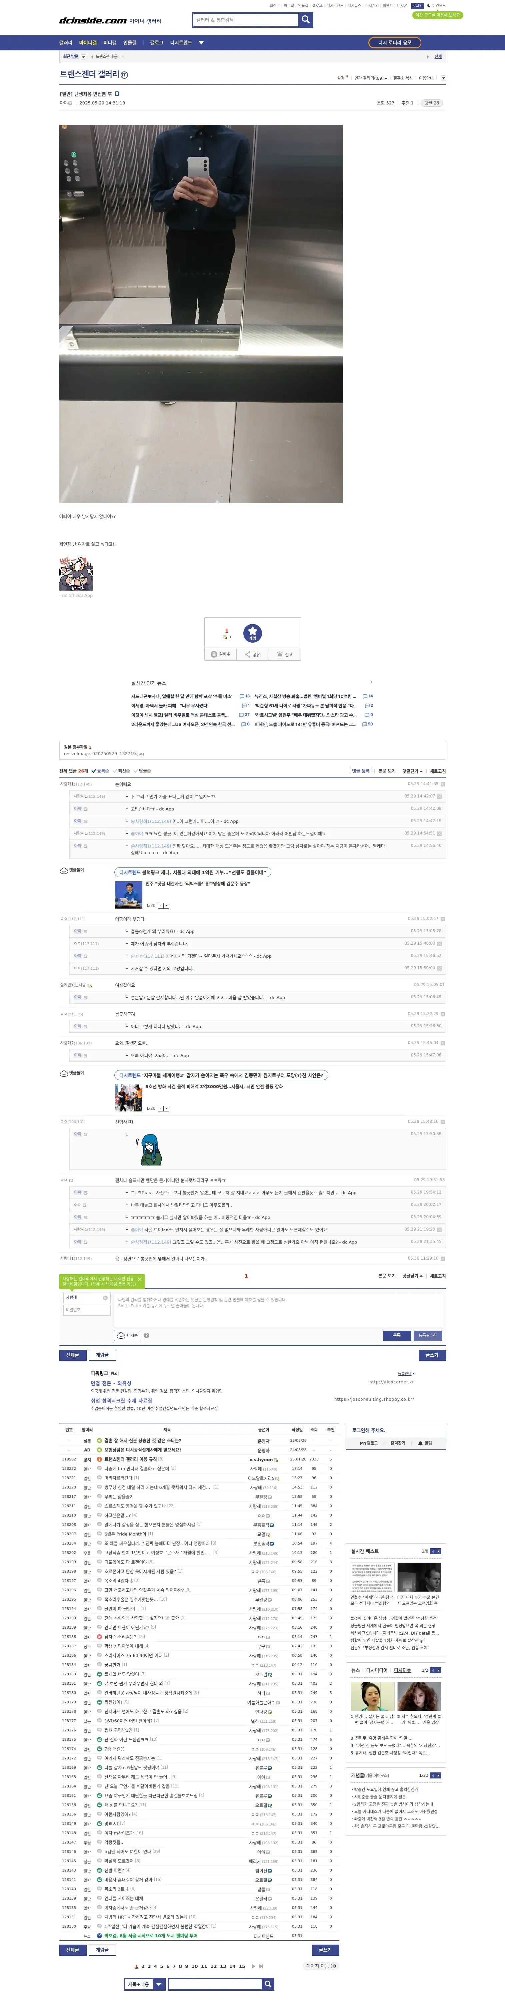
Task: Open MY갤로그 in login box
Action: point(368,1442)
